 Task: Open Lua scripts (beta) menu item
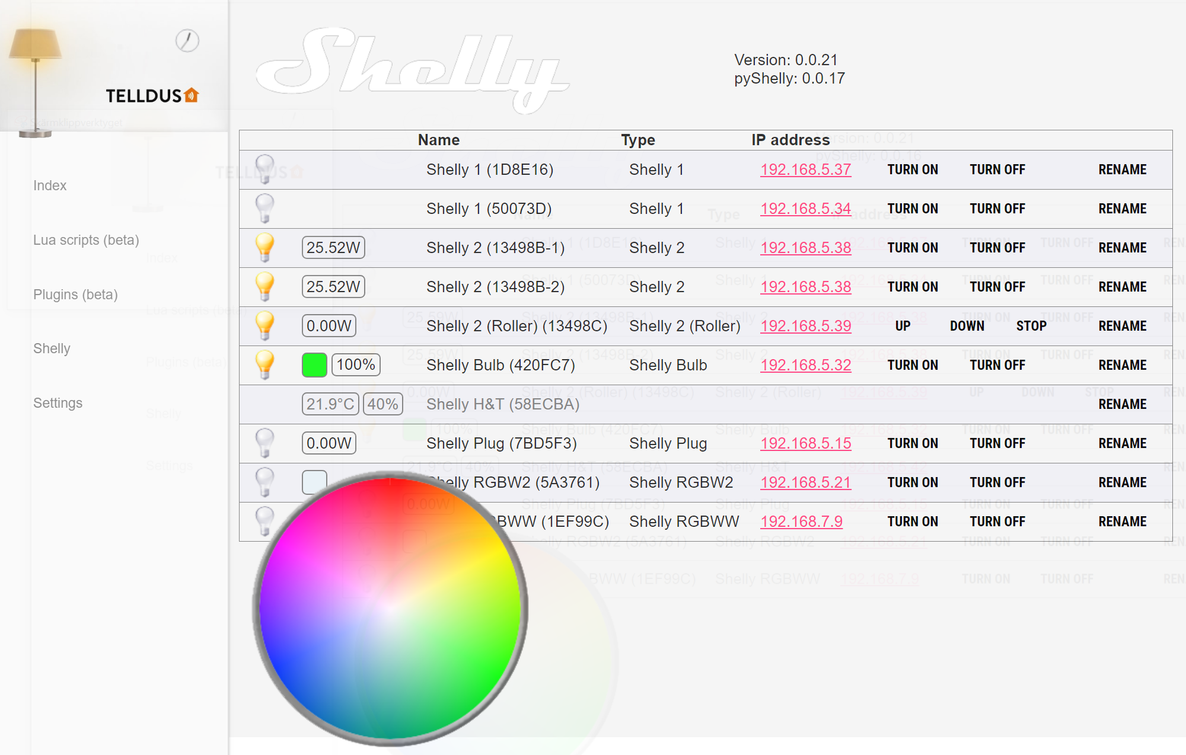point(86,240)
